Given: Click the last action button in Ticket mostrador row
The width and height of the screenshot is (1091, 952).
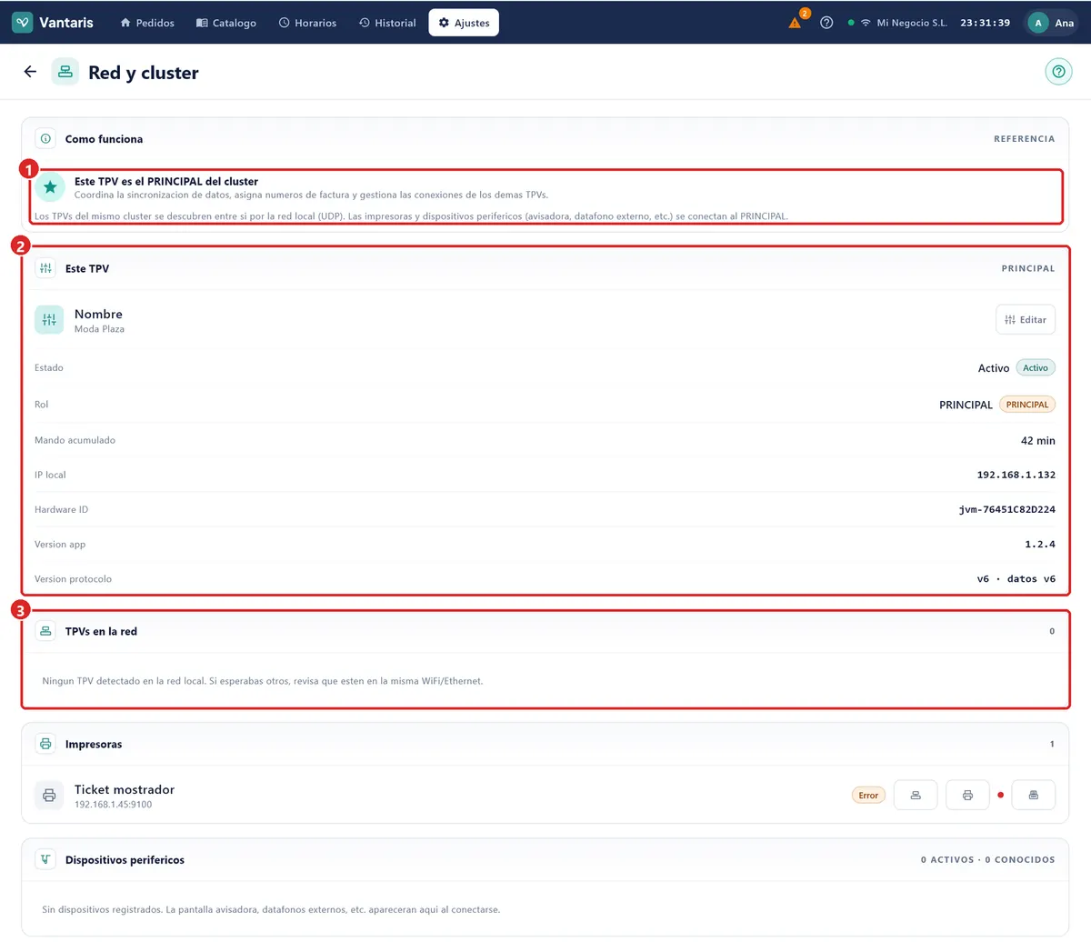Looking at the screenshot, I should (x=1034, y=796).
